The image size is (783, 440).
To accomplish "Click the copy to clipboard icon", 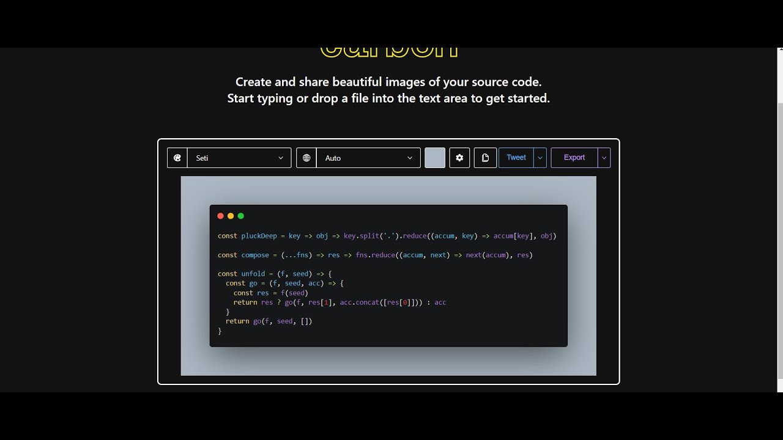I will [485, 158].
